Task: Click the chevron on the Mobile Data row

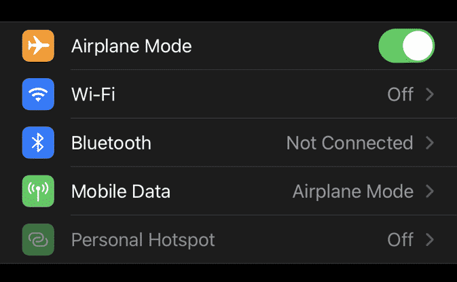Action: tap(429, 191)
